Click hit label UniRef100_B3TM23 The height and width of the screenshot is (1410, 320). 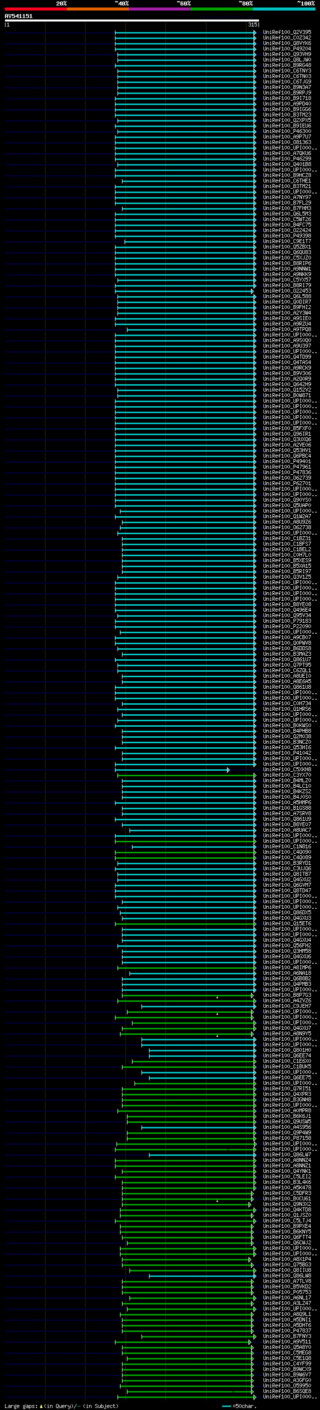[287, 115]
